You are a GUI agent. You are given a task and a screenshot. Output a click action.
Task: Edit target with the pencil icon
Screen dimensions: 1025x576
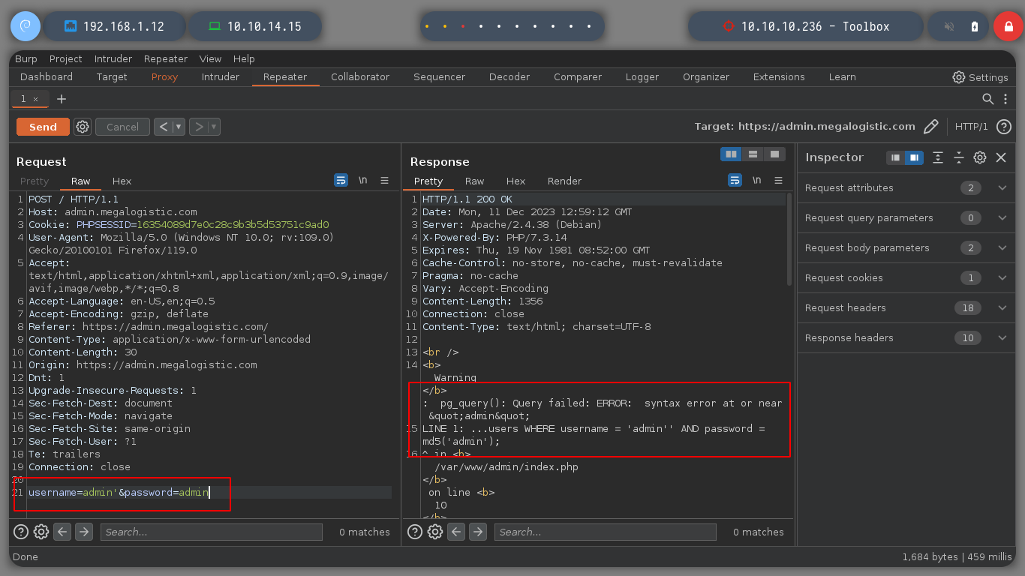931,127
